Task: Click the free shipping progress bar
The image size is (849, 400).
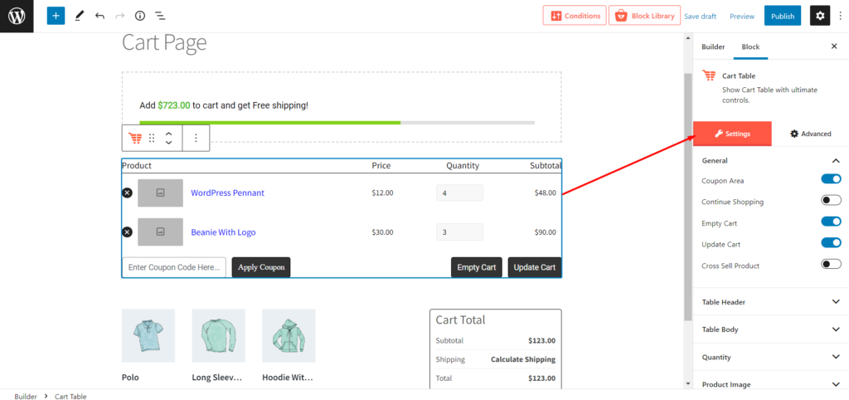Action: coord(337,123)
